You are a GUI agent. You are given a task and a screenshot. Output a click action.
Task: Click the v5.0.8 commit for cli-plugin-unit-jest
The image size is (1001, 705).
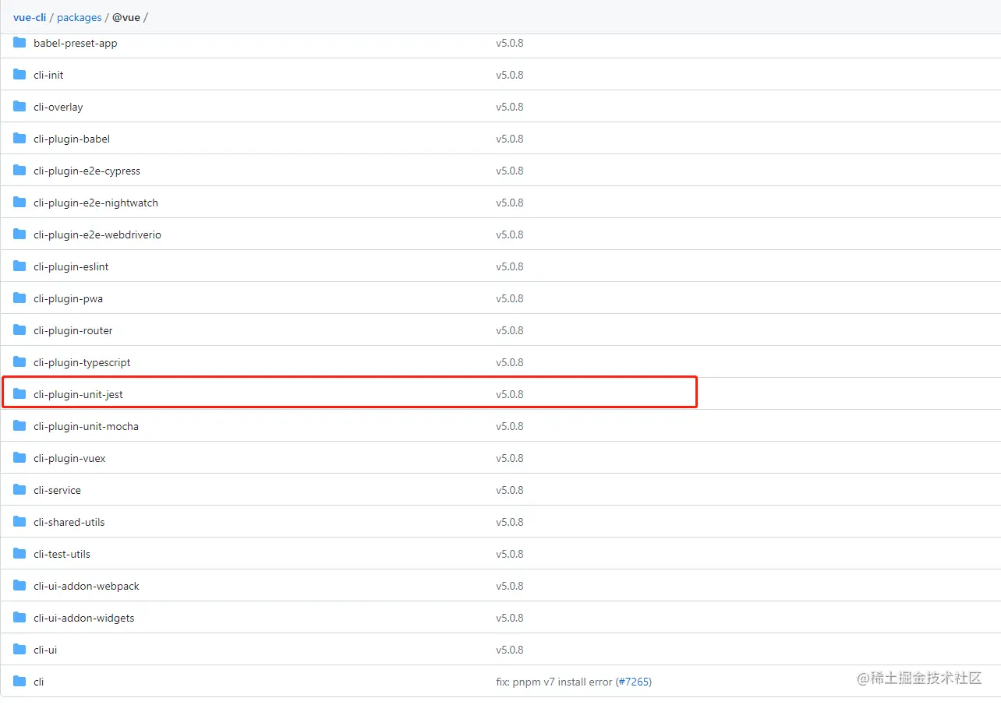pyautogui.click(x=510, y=395)
